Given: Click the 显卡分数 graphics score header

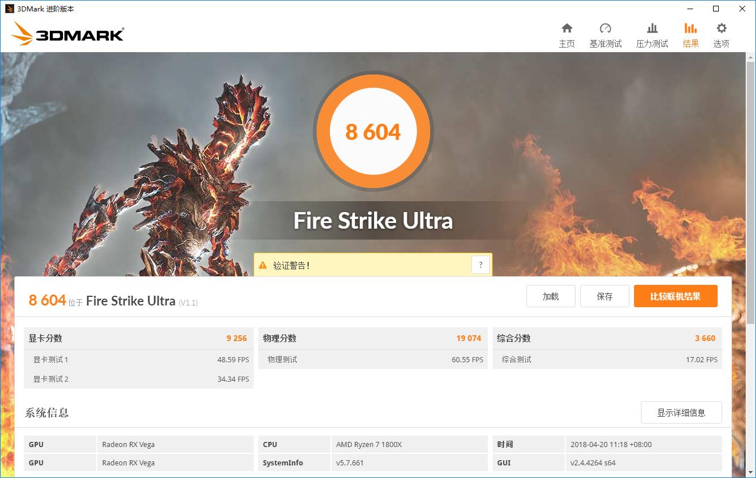Looking at the screenshot, I should 46,338.
